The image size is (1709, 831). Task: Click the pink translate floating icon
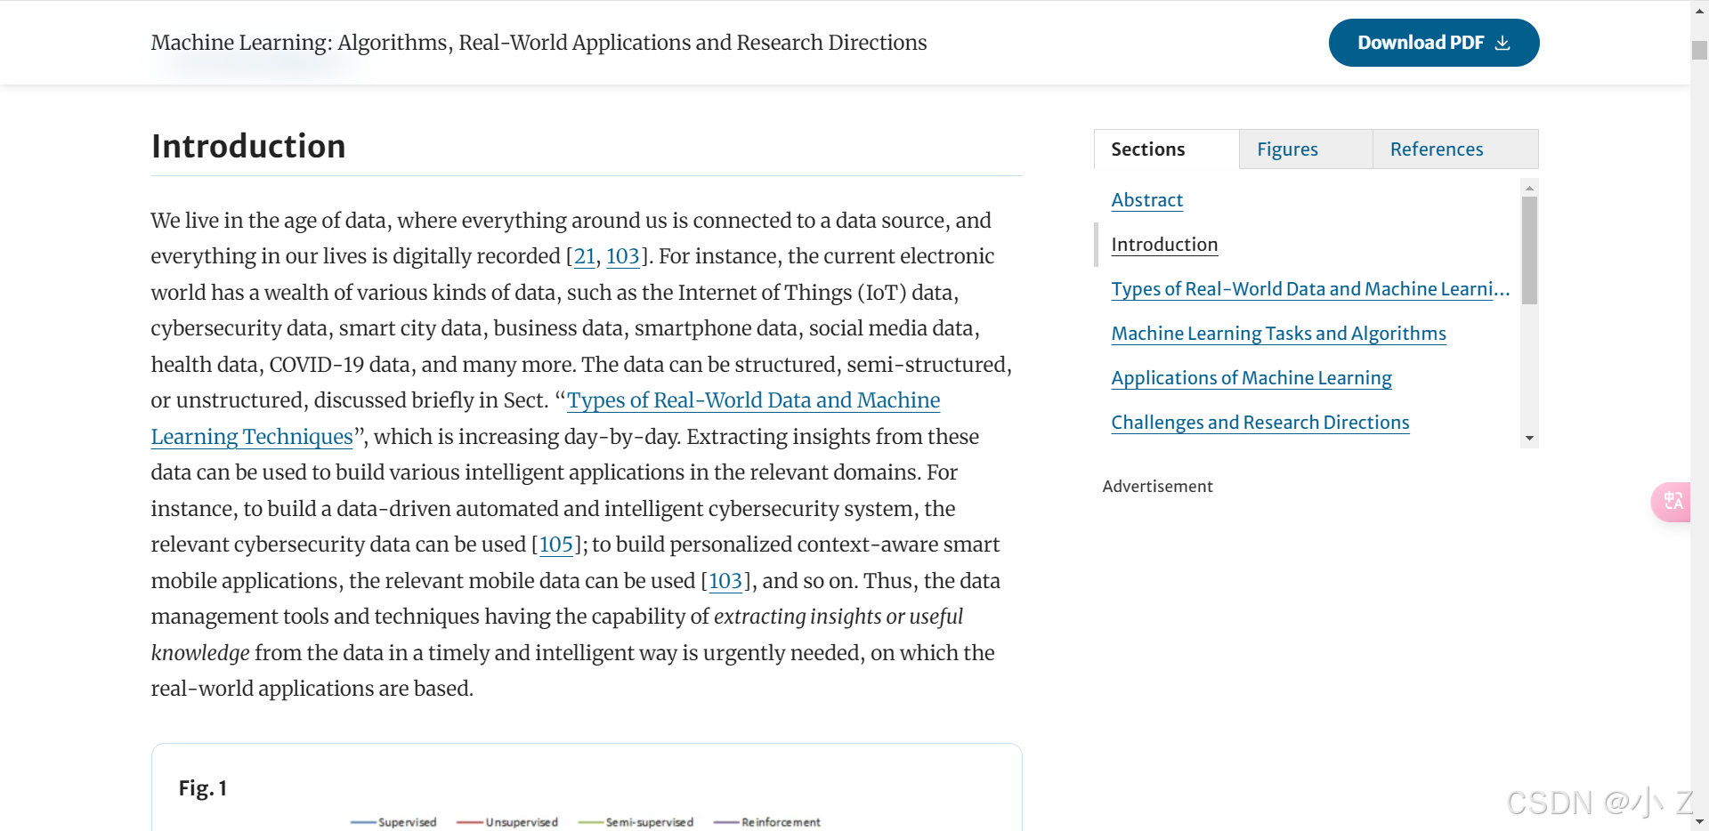[1672, 502]
